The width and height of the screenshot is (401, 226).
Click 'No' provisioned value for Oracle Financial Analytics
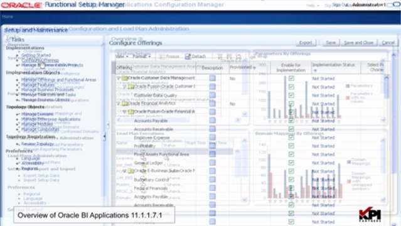point(232,104)
